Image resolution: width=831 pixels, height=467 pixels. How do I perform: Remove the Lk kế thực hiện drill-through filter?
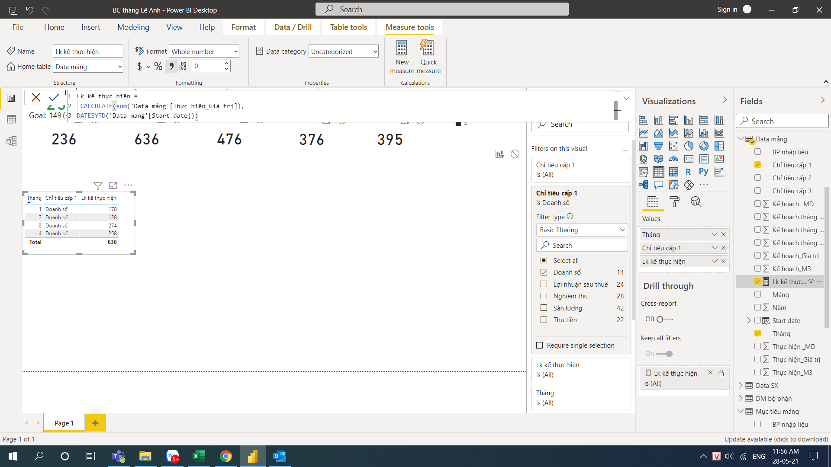[x=710, y=372]
